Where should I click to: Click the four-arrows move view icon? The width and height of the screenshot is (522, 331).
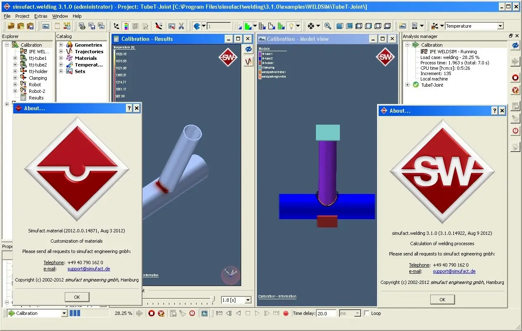311,26
